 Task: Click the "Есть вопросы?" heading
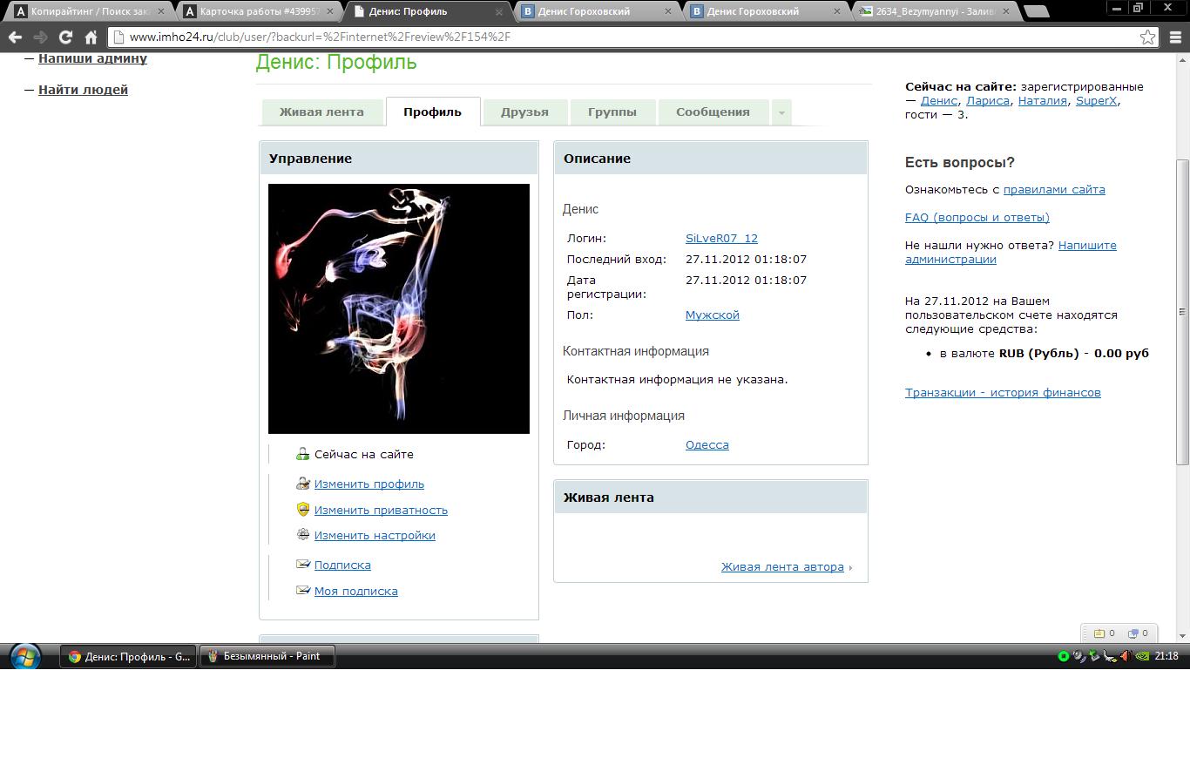tap(960, 162)
